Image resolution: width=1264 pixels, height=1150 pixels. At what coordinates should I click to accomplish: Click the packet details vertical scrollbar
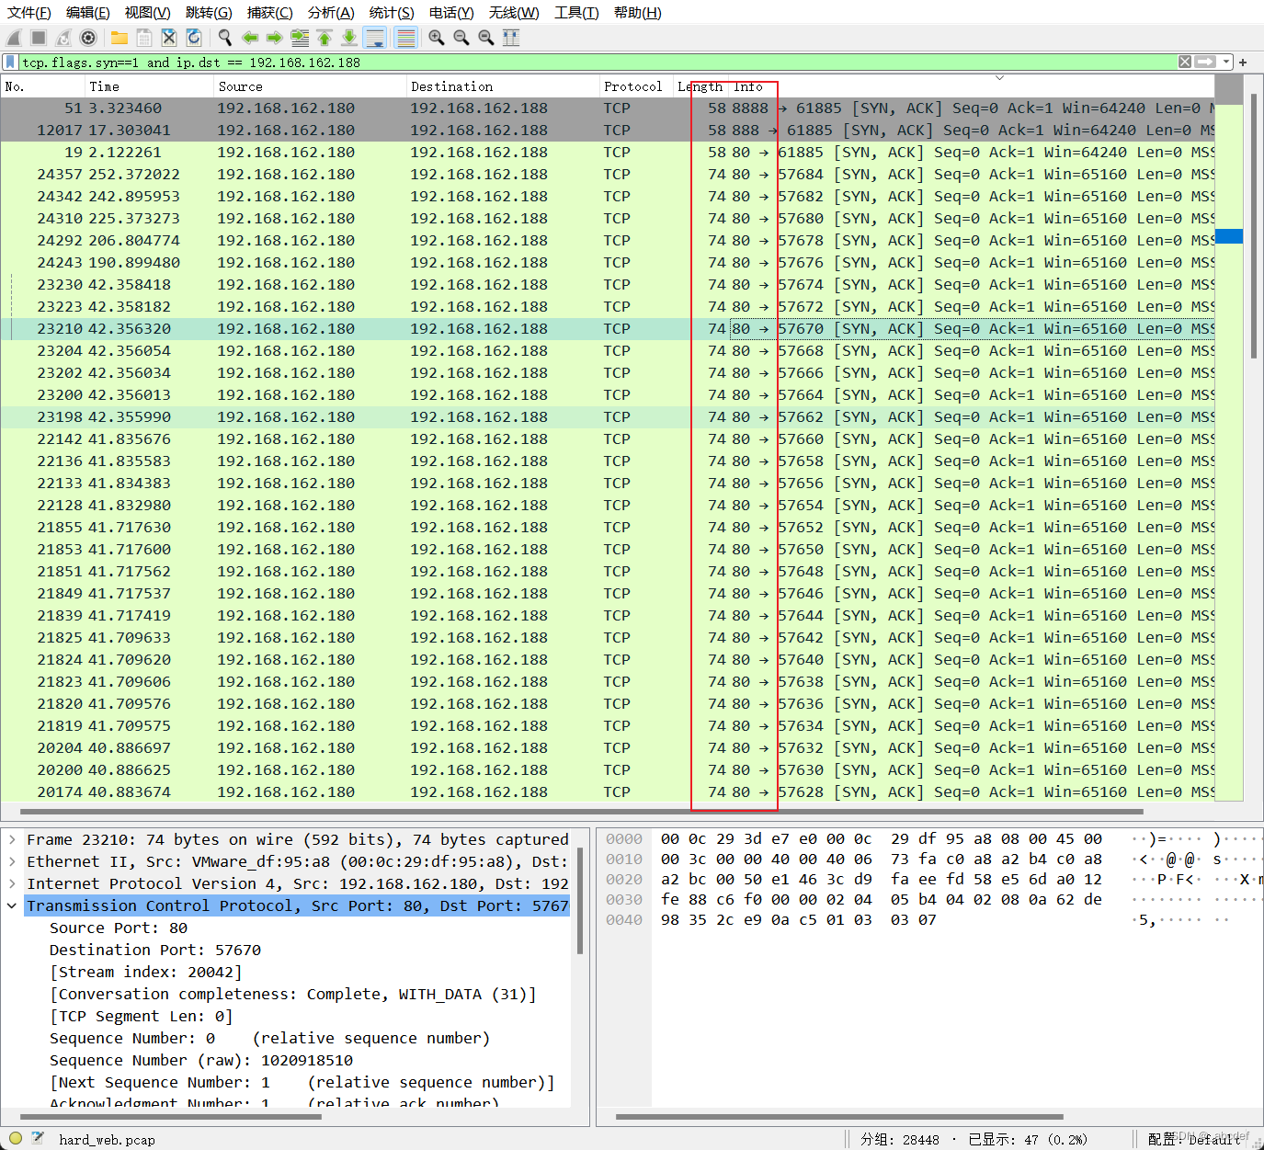tap(580, 901)
